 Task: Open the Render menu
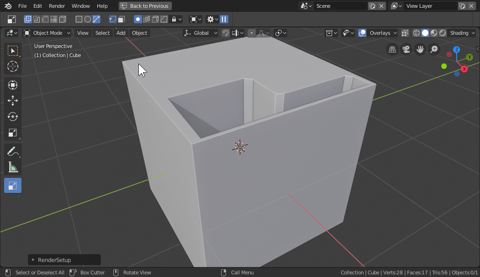(57, 6)
